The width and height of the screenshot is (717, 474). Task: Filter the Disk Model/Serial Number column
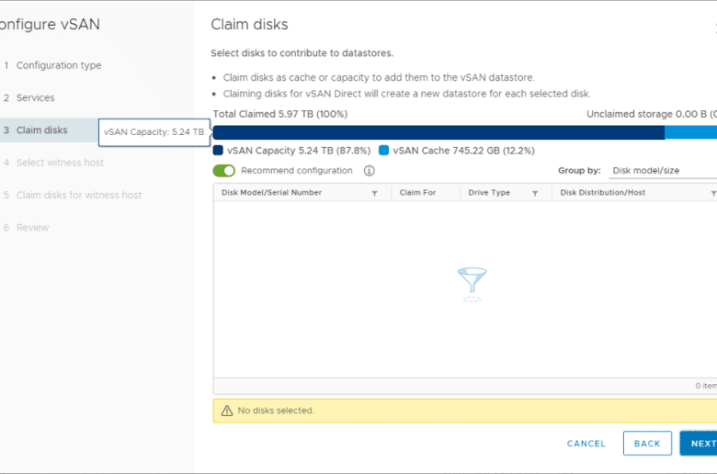tap(374, 193)
